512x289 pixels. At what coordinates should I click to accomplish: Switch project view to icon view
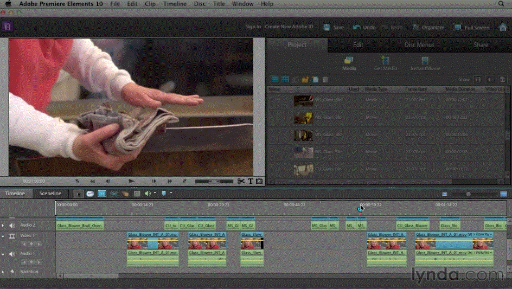[x=285, y=80]
